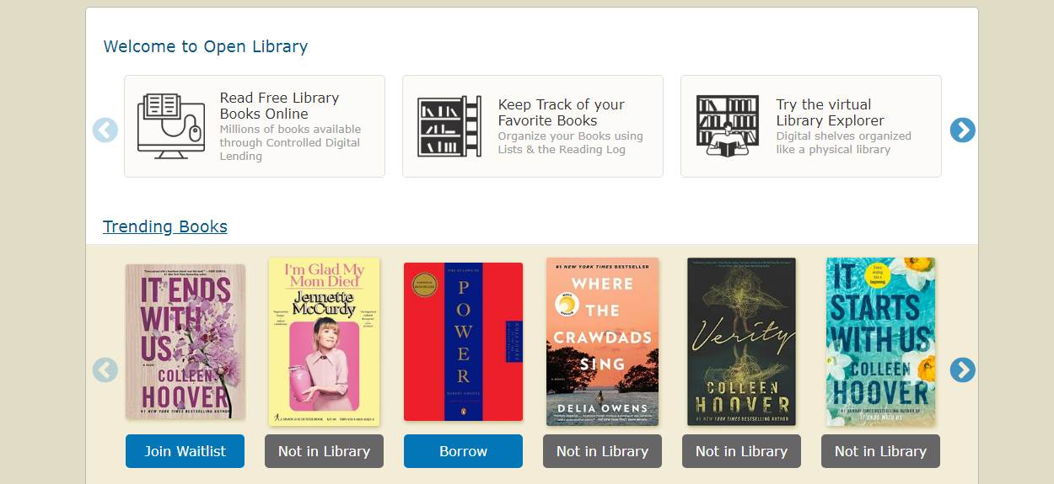Click Not in Library under Verity
The width and height of the screenshot is (1054, 484).
pyautogui.click(x=741, y=451)
